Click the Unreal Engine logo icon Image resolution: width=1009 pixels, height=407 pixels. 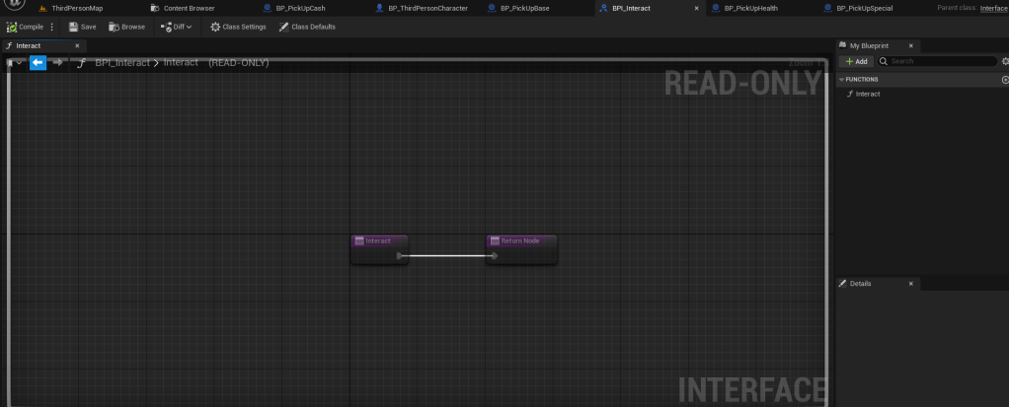tap(15, 7)
